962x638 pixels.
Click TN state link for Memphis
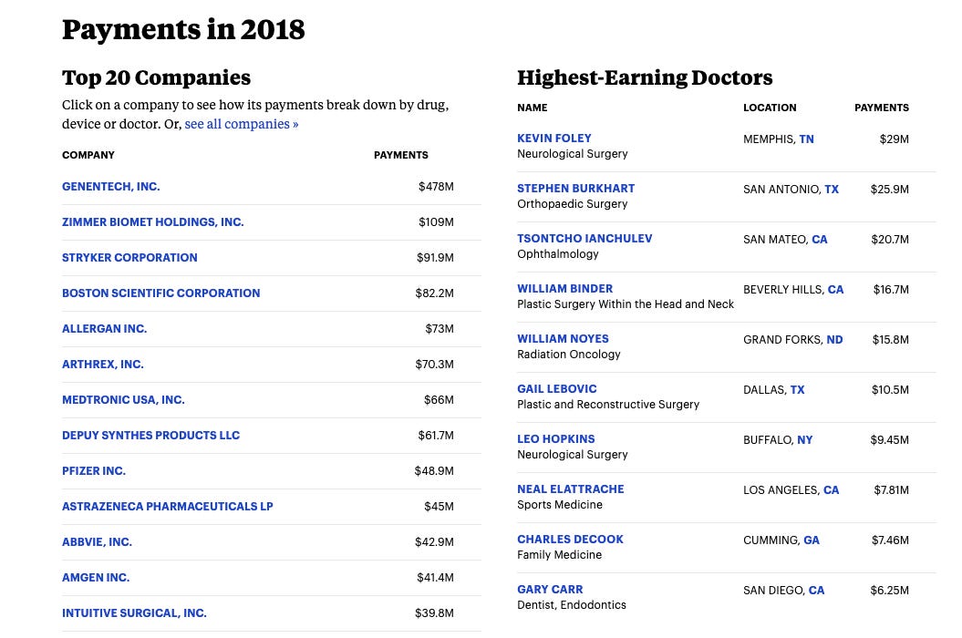[806, 139]
